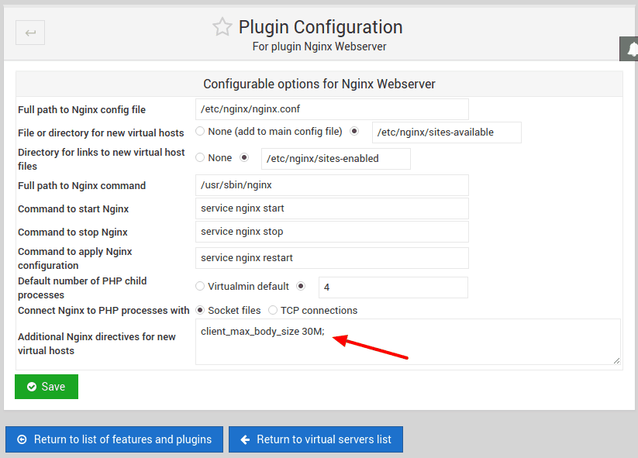Return to list of features and plugins

click(x=114, y=439)
